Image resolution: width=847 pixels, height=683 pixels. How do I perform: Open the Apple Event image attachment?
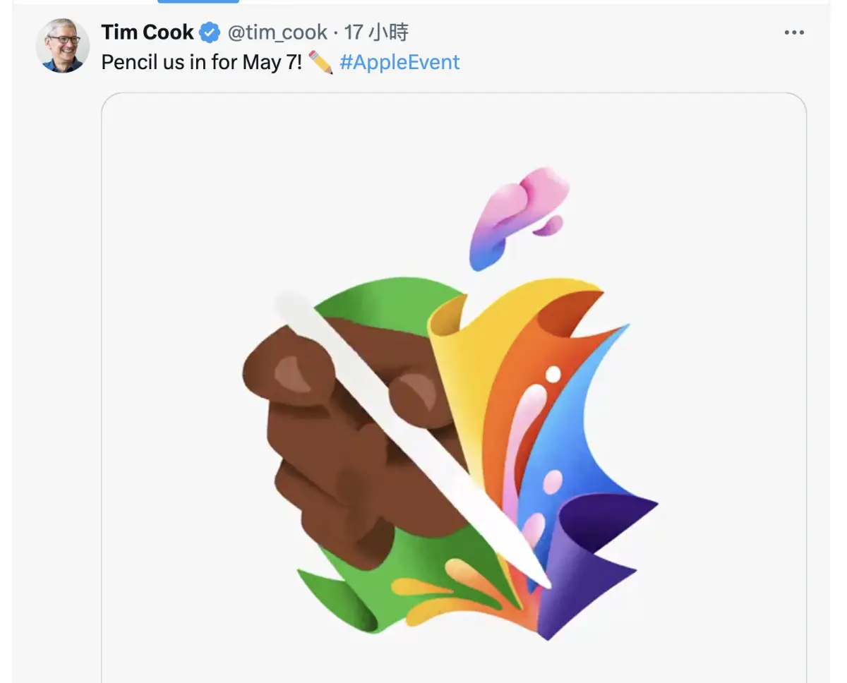coord(454,387)
